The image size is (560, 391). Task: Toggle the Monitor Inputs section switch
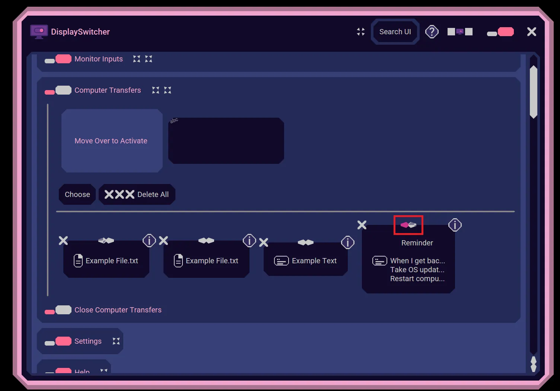tap(58, 59)
